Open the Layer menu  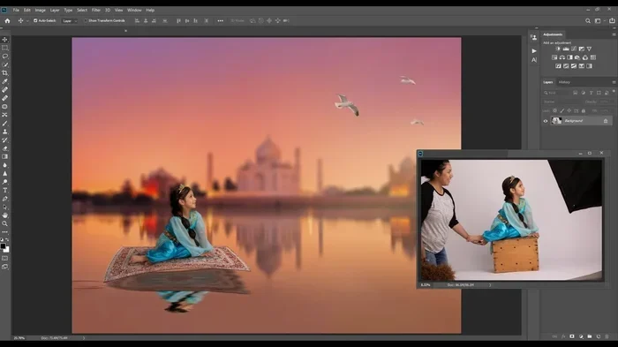[55, 11]
